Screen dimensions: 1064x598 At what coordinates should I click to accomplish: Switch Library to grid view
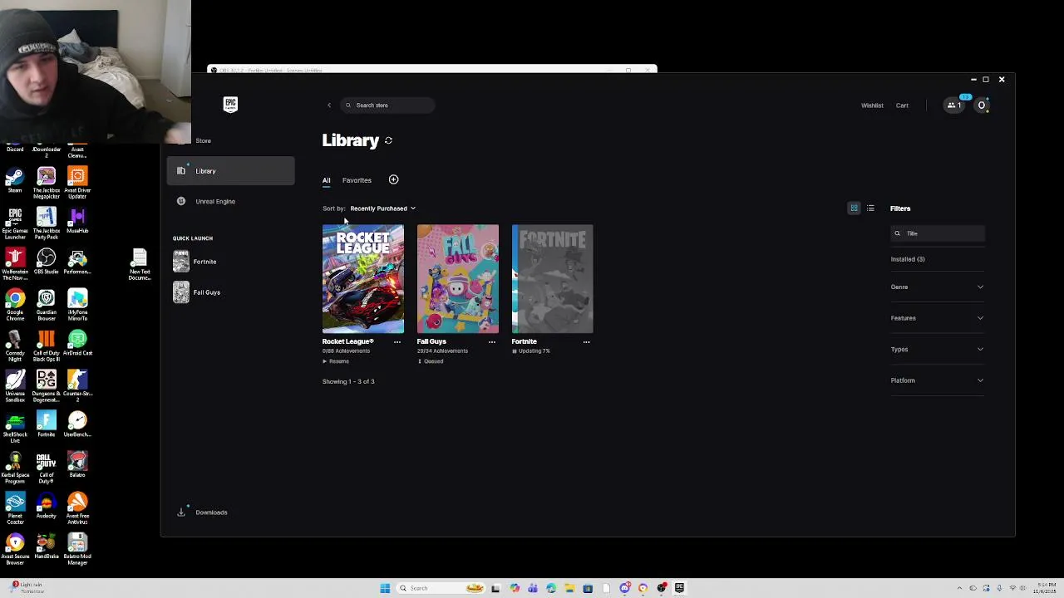[x=854, y=208]
